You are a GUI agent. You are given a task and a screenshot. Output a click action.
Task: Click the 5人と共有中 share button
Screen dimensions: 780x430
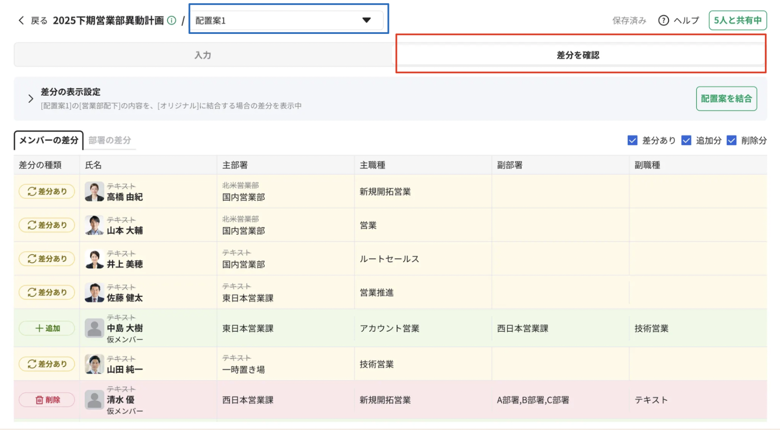(737, 20)
